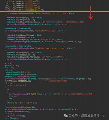Select TokenIntegrityLevel in the SetTokenInformation call
Image resolution: width=109 pixels, height=120 pixels.
[47, 79]
